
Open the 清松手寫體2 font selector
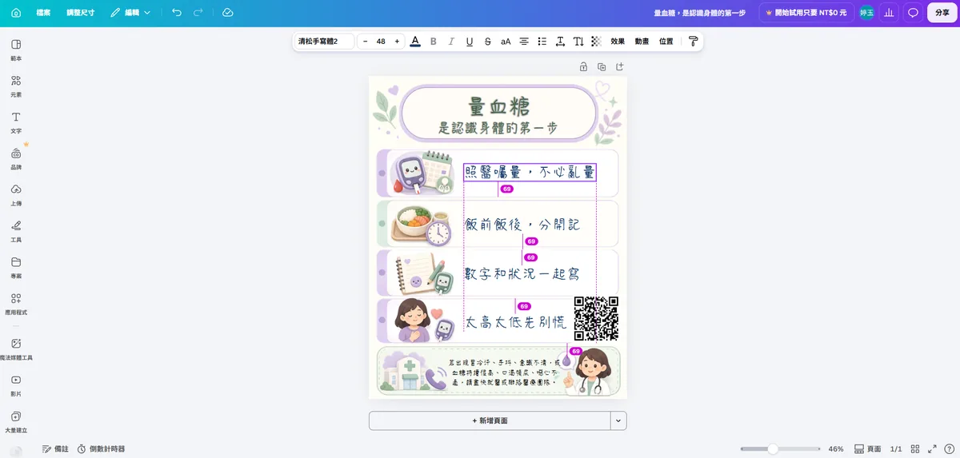324,42
